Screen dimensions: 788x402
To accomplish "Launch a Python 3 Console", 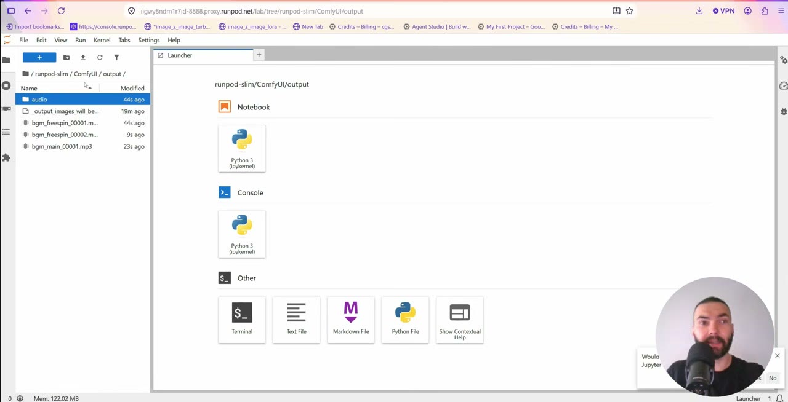I will coord(242,234).
